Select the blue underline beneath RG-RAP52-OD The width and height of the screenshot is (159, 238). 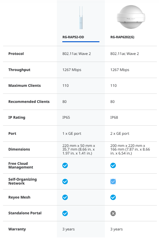(81, 42)
